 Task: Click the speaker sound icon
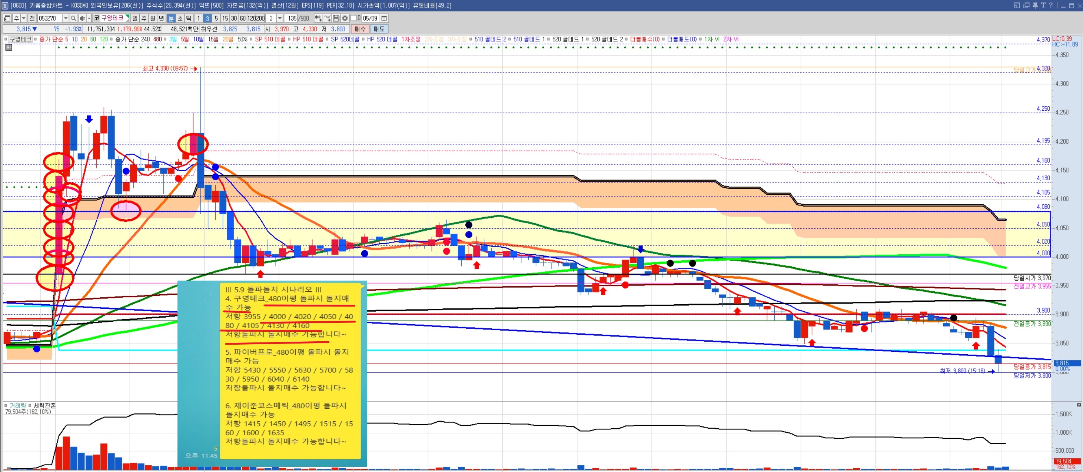point(82,18)
